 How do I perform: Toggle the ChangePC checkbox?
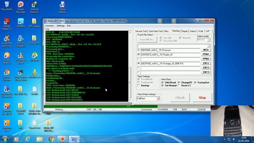click(179, 83)
